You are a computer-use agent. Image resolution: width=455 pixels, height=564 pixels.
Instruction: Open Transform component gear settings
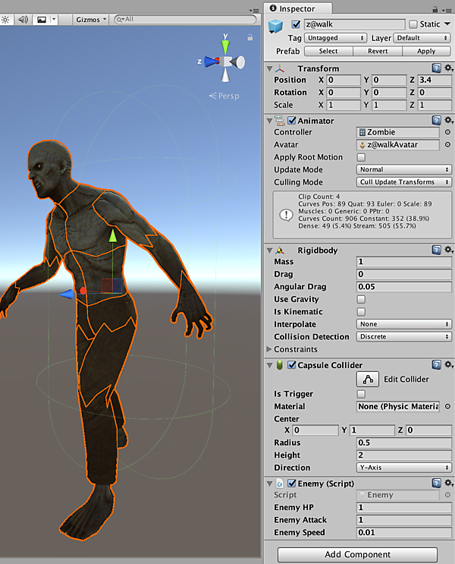coord(448,68)
